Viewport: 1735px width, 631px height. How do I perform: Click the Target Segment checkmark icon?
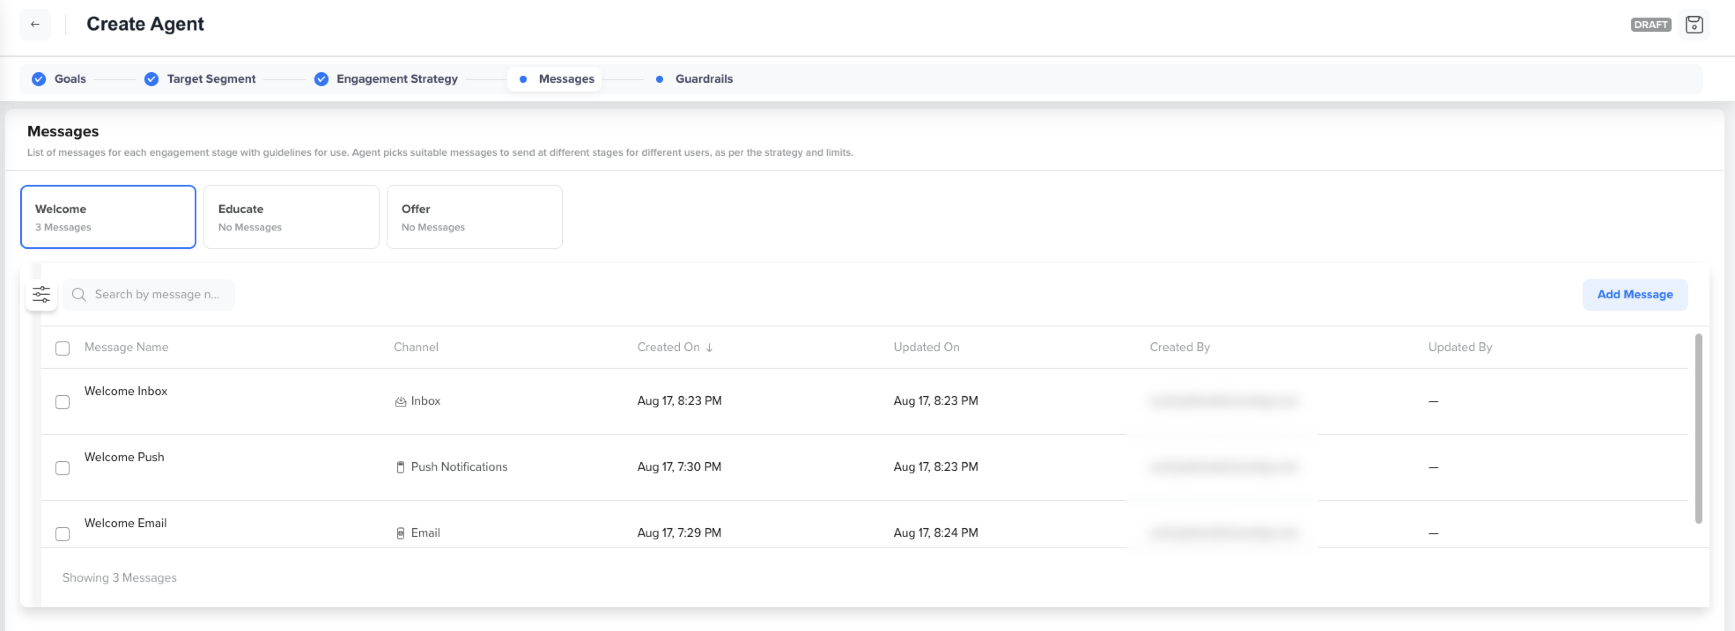point(151,79)
